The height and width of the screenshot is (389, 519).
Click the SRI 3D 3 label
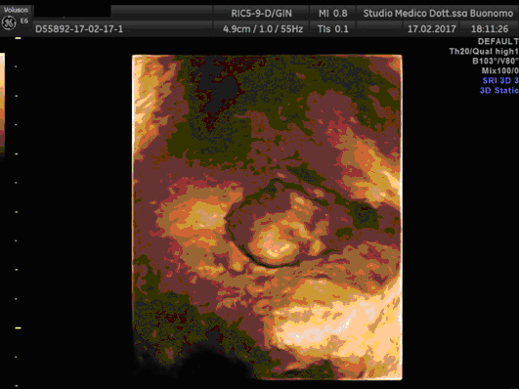click(500, 80)
